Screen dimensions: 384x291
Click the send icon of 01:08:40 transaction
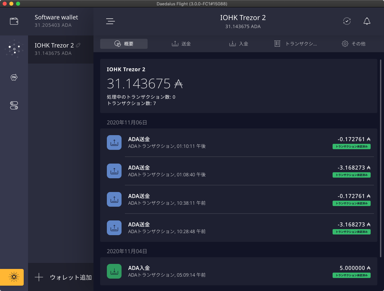coord(114,171)
